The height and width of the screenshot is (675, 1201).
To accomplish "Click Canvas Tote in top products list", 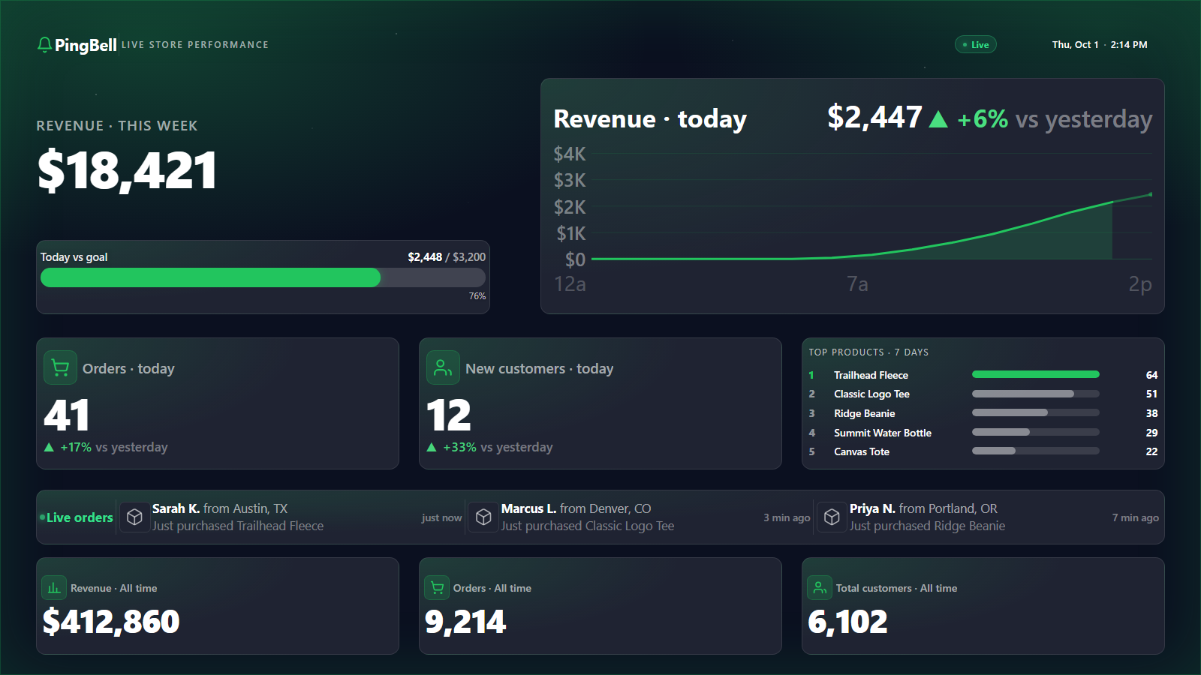I will (x=862, y=451).
